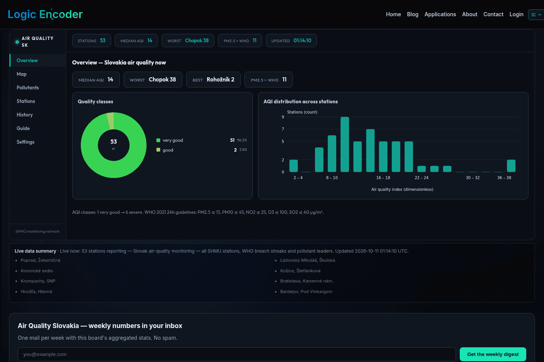Image resolution: width=544 pixels, height=362 pixels.
Task: Click the SHMÚ monitoring network footer text
Action: coord(37,232)
